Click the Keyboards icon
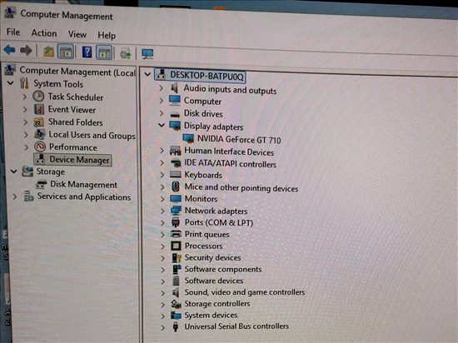The height and width of the screenshot is (343, 458). [175, 175]
